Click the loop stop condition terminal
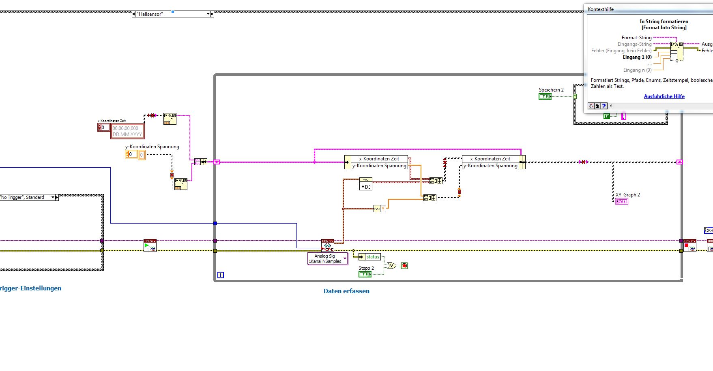 [404, 266]
